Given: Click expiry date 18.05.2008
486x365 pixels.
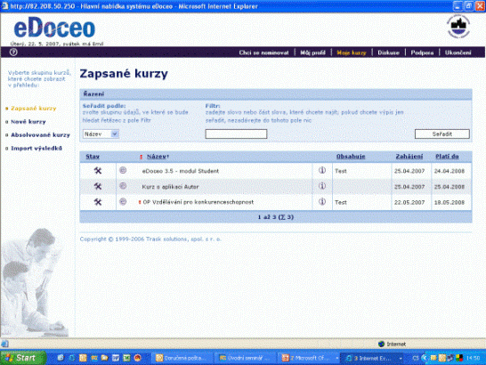Looking at the screenshot, I should point(450,202).
